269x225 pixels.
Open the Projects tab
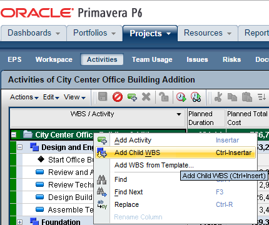coord(150,33)
